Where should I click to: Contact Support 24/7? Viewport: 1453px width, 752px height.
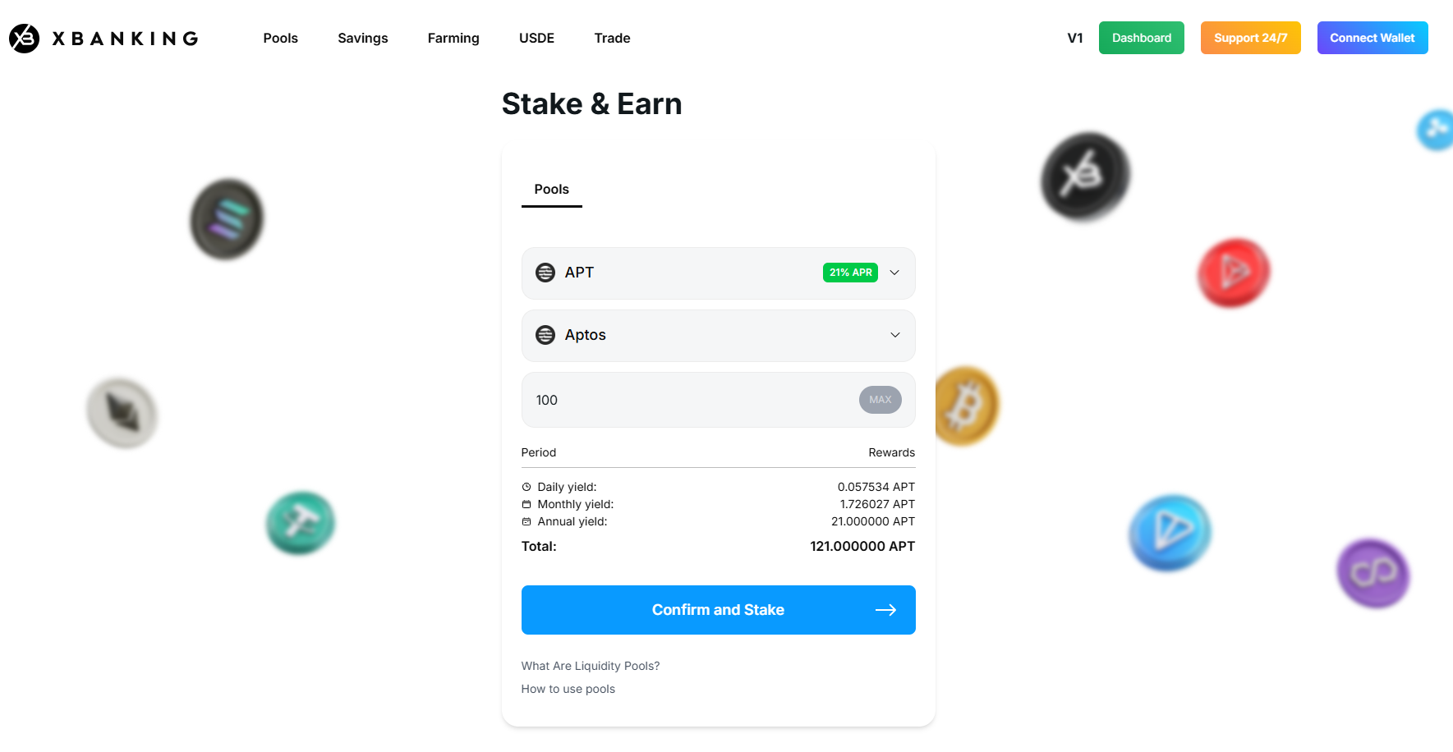pos(1250,39)
